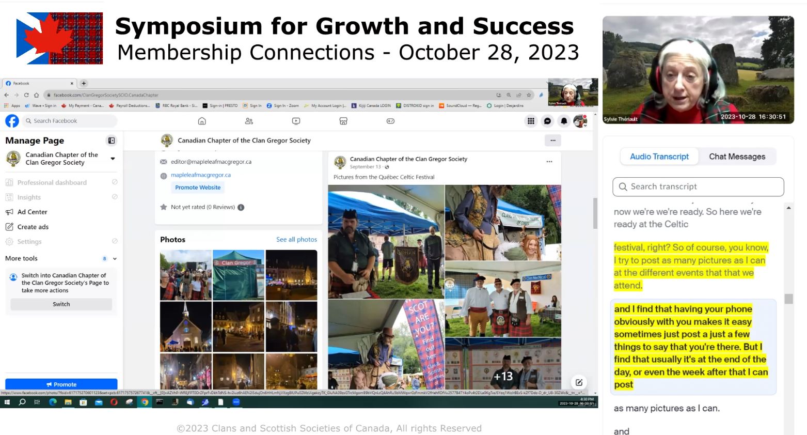Click the reviews info icon

tap(241, 207)
